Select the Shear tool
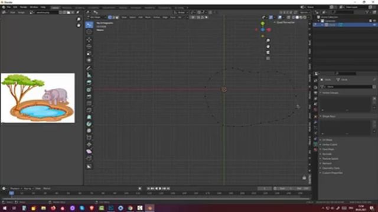 click(89, 158)
